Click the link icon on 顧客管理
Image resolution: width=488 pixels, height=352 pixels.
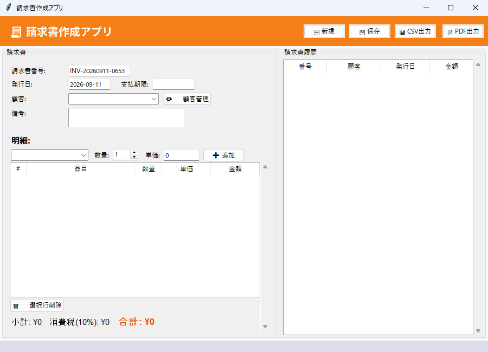(169, 99)
